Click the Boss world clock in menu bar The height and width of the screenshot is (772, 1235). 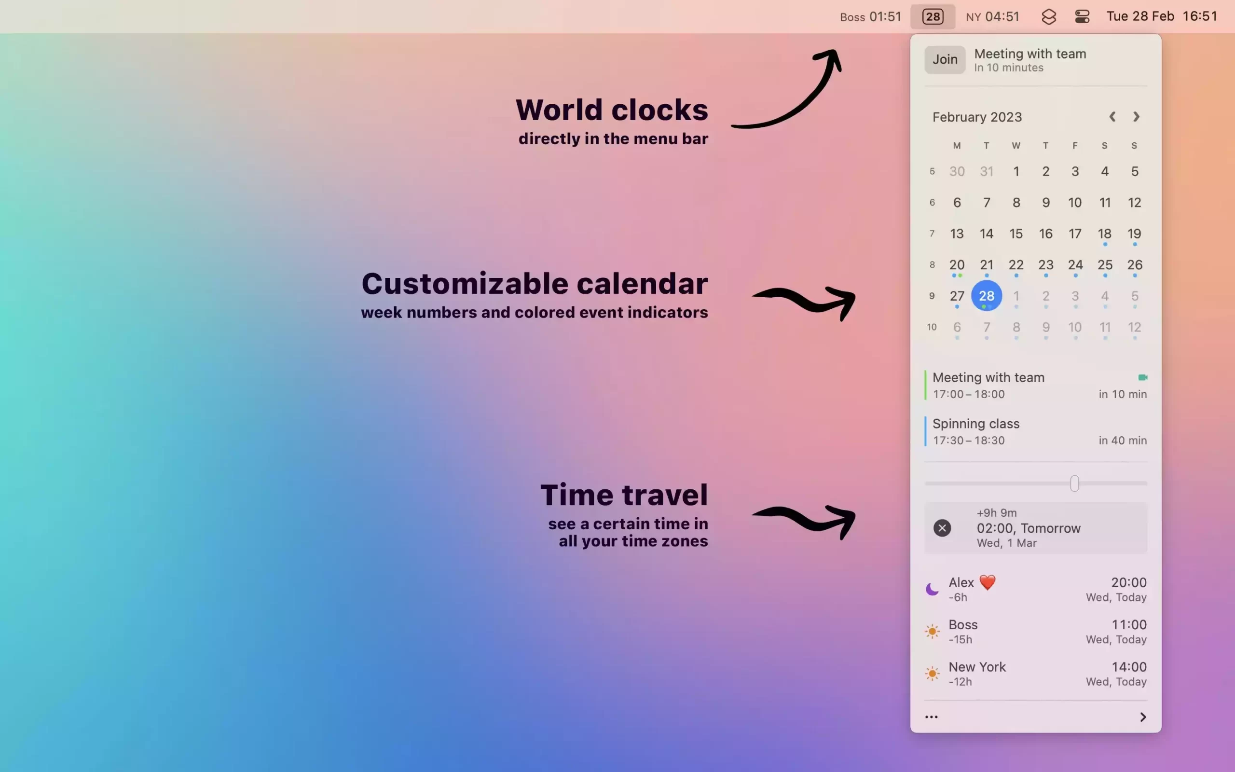coord(870,16)
